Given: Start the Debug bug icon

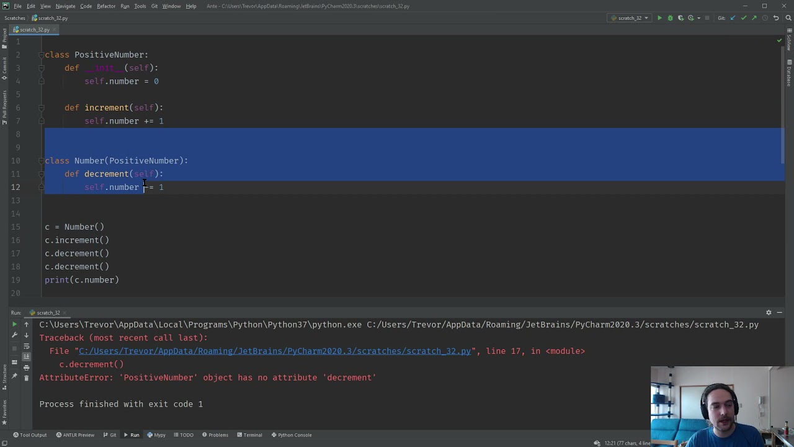Looking at the screenshot, I should [670, 18].
